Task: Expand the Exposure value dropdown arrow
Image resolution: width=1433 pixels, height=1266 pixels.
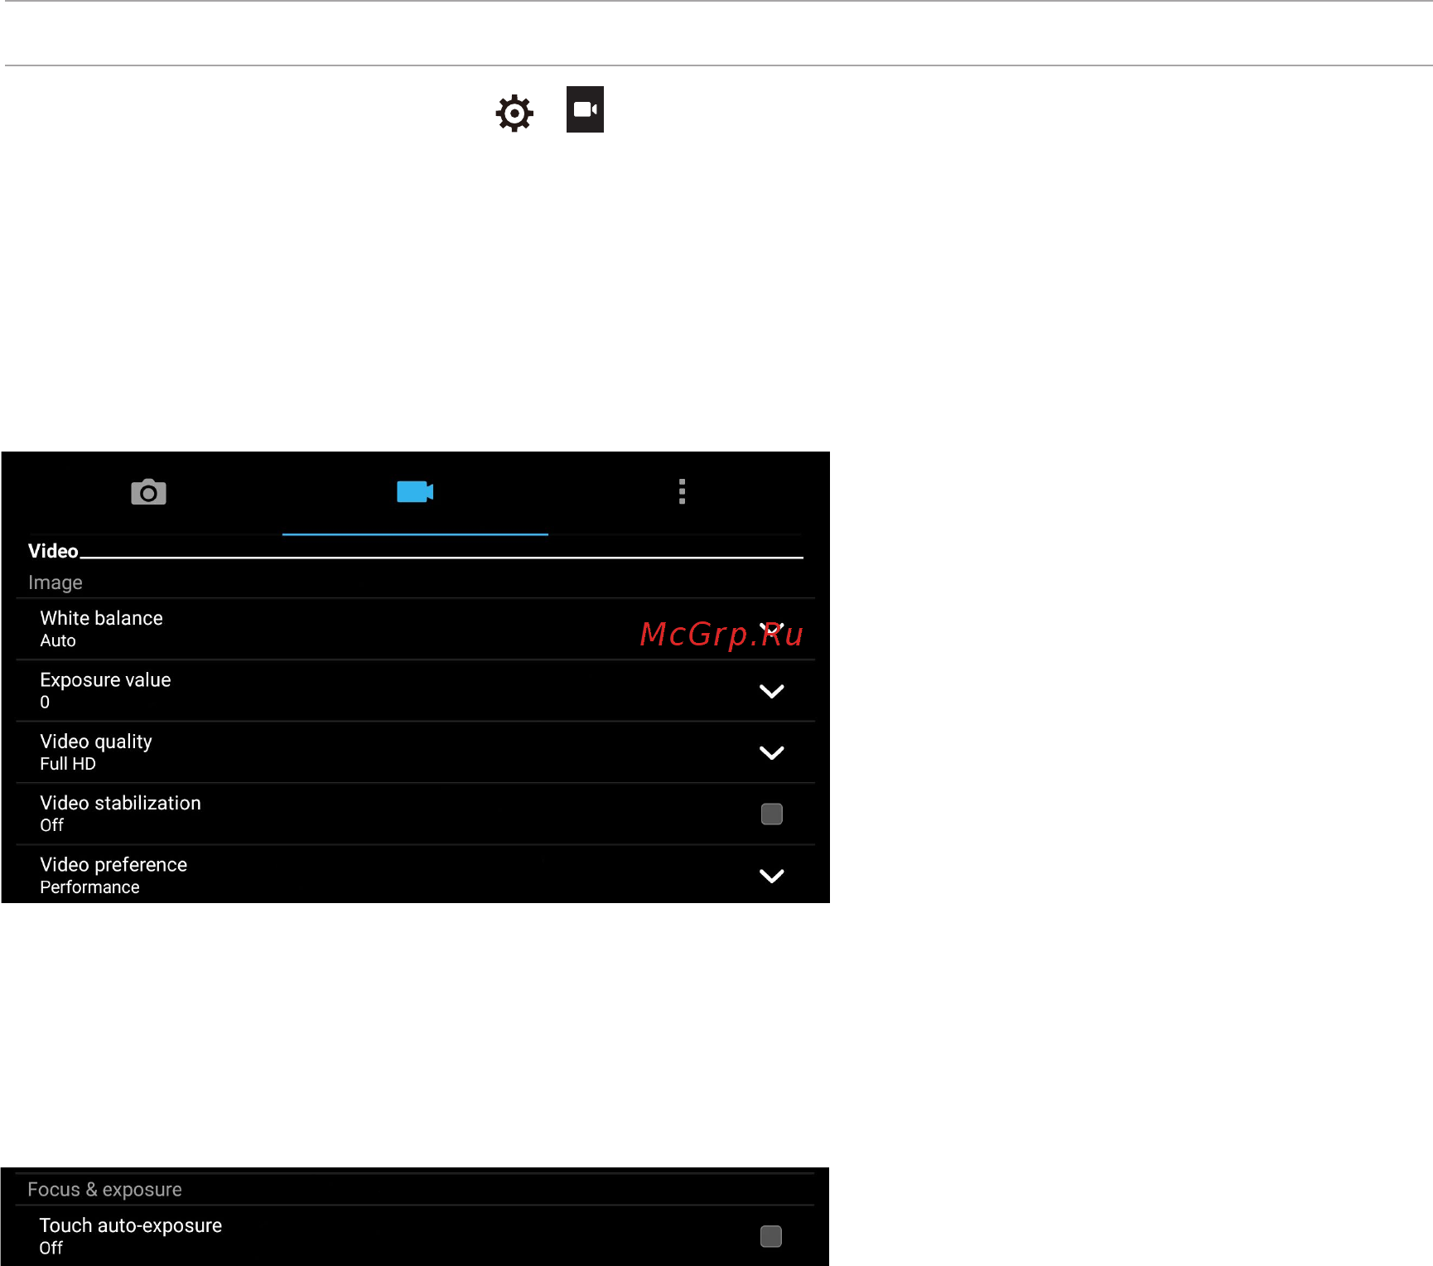Action: (772, 691)
